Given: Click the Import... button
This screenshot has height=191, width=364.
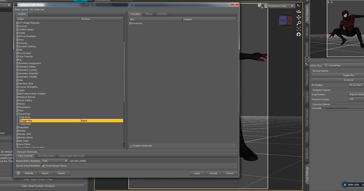Looking at the screenshot, I should [x=46, y=173].
